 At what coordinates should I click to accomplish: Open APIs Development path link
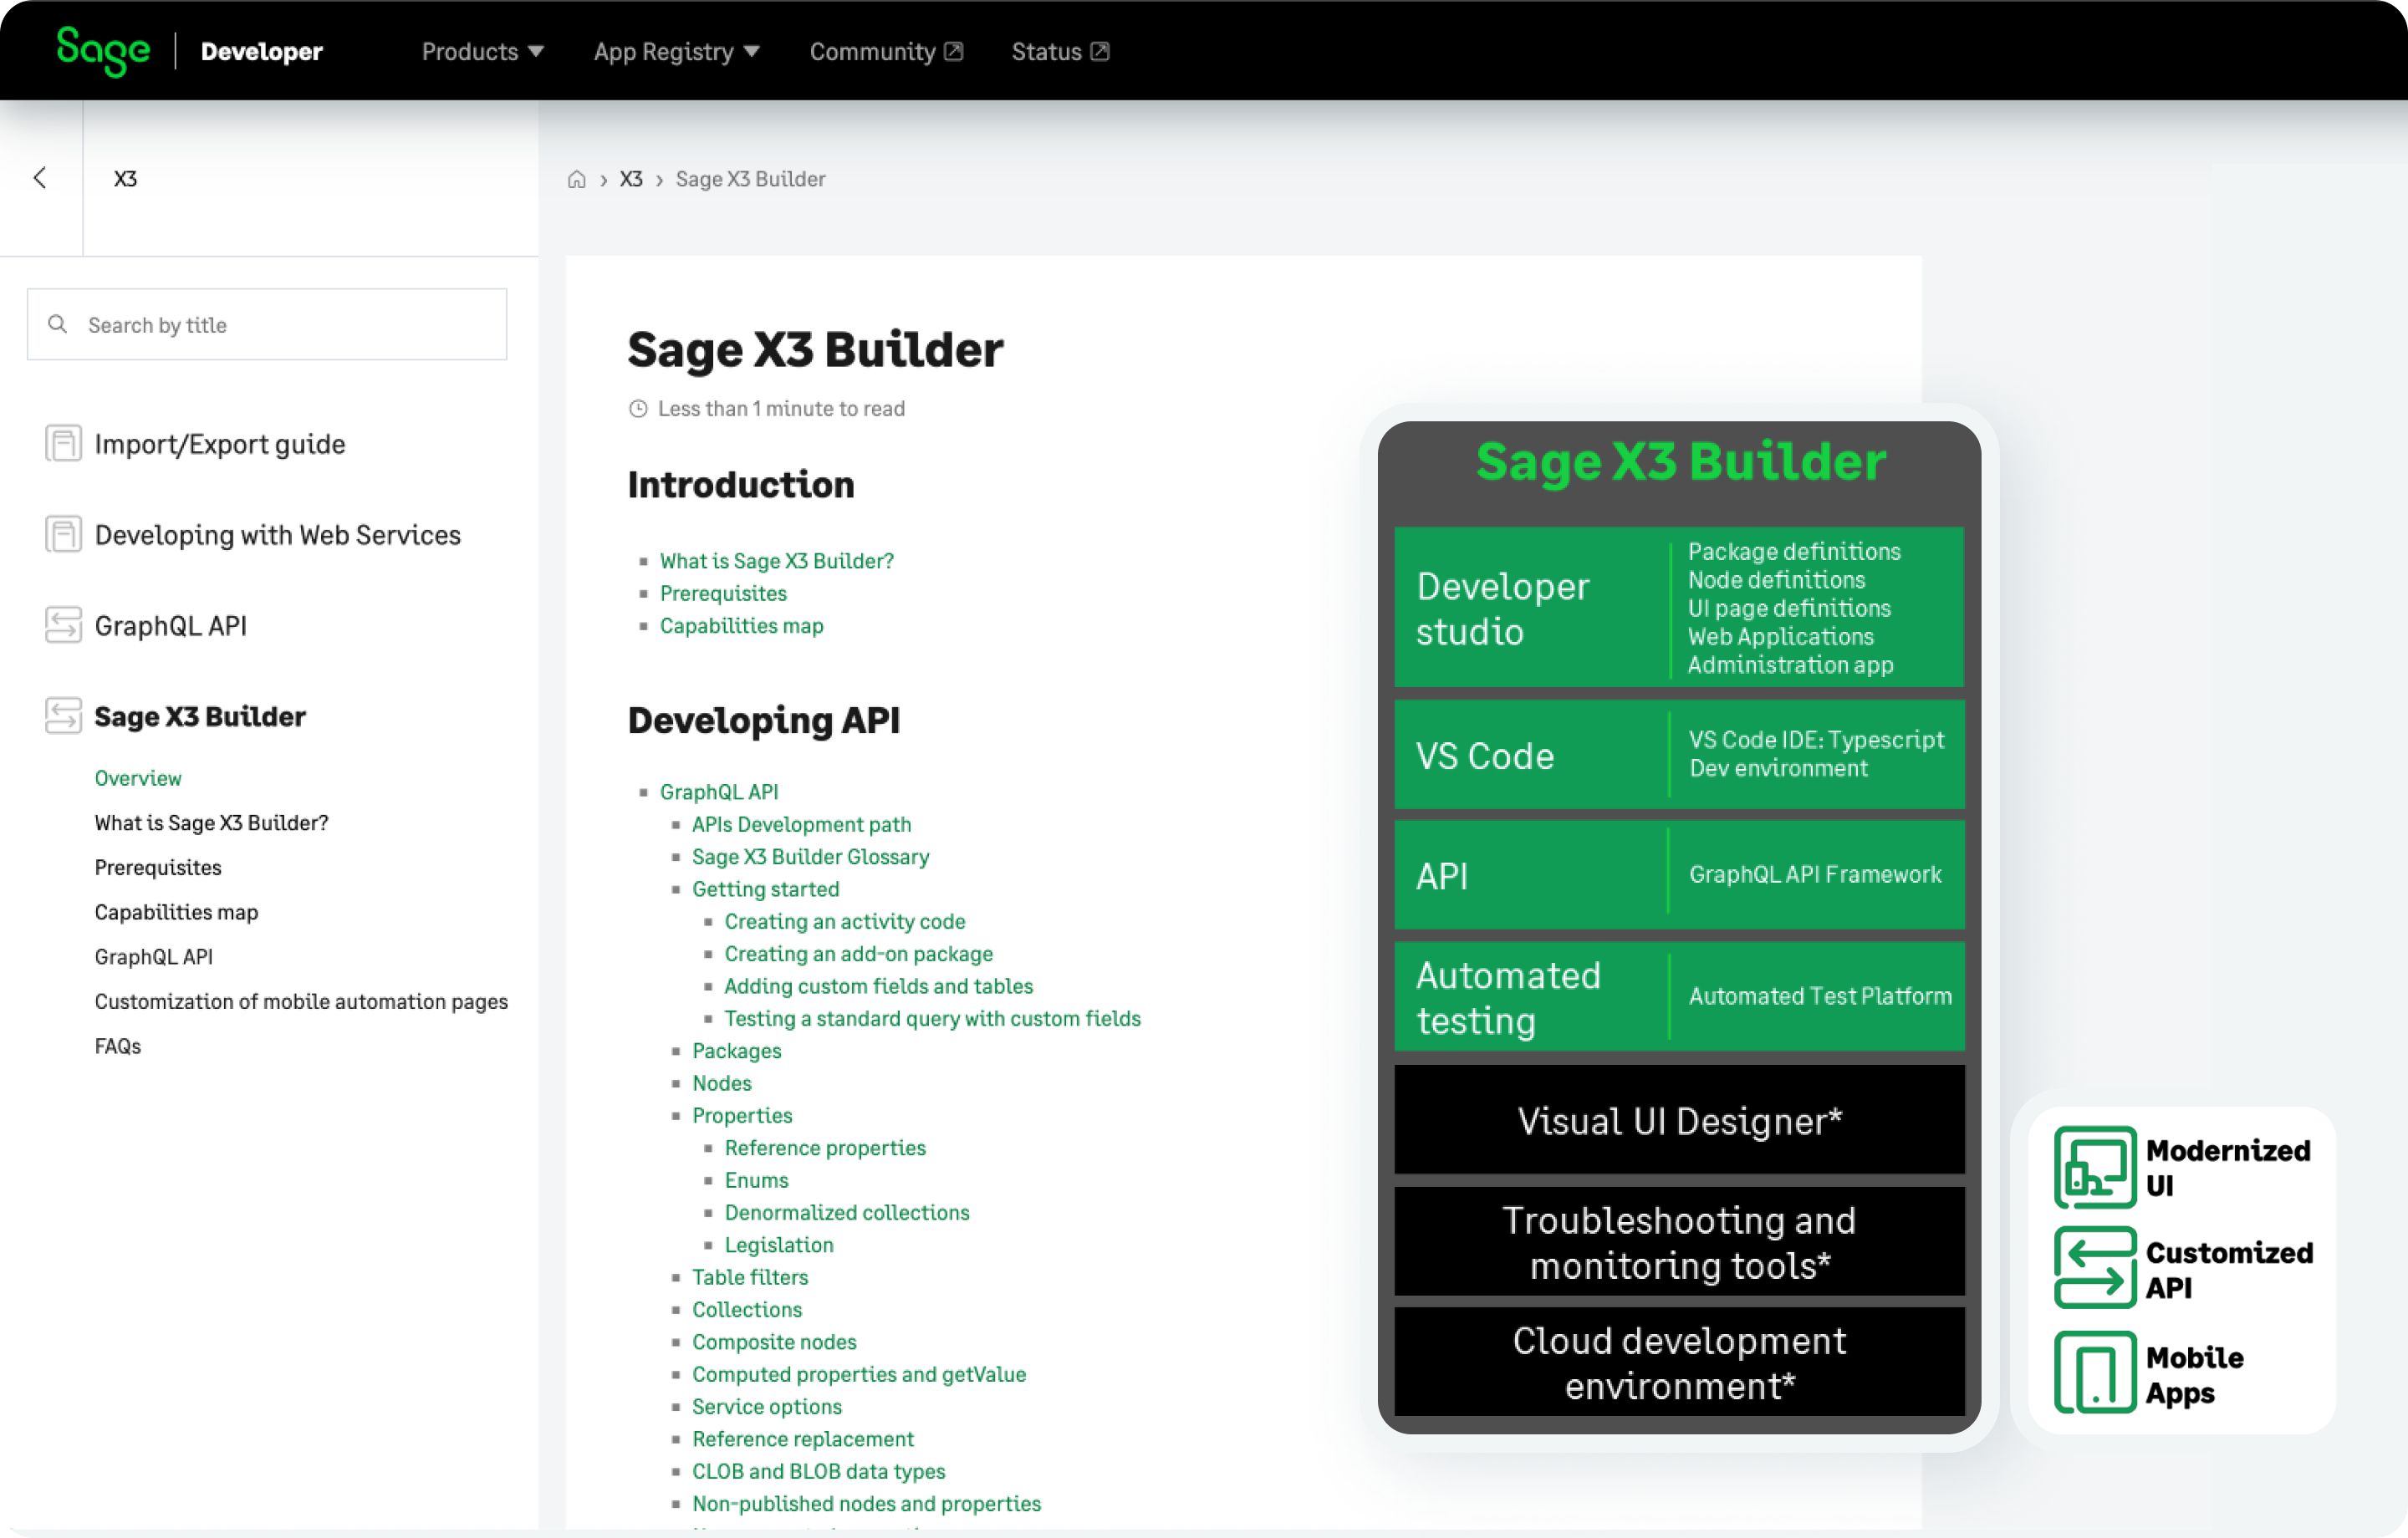coord(802,824)
